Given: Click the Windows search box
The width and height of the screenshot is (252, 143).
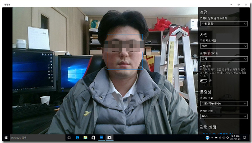Looking at the screenshot, I should point(37,138).
